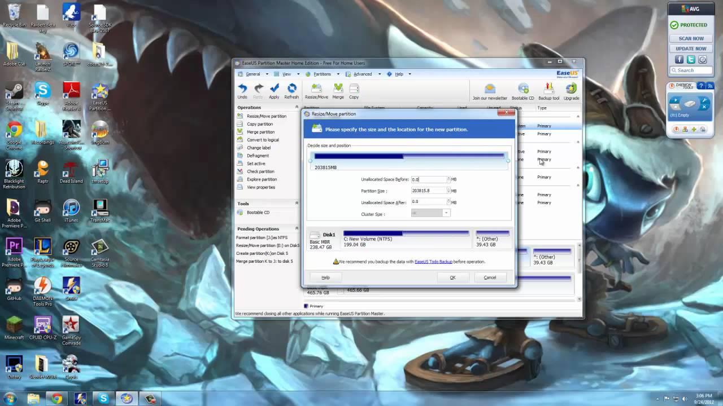Select Change label operation
Screen dimensions: 723x406
click(259, 148)
